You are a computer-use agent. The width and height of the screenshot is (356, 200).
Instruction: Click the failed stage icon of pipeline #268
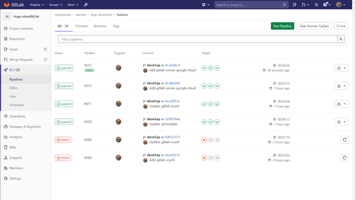pyautogui.click(x=204, y=158)
